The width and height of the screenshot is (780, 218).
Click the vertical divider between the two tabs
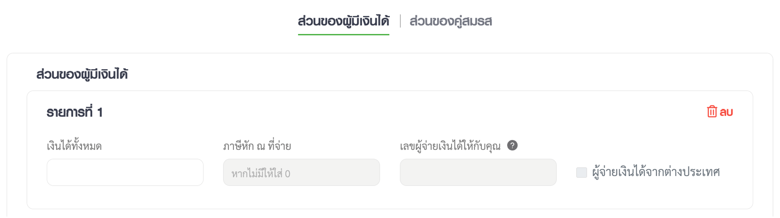coord(400,21)
